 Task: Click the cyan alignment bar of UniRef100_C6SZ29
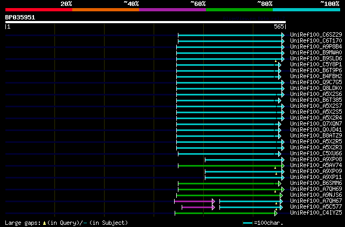[x=230, y=35]
